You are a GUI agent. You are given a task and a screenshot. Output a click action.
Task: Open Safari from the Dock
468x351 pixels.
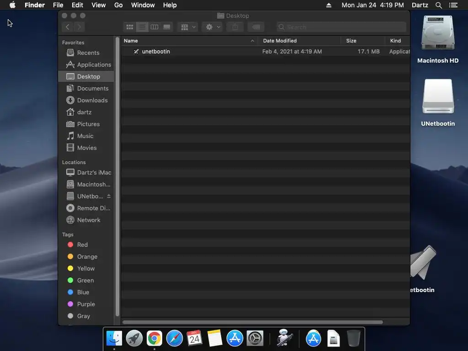pos(174,339)
